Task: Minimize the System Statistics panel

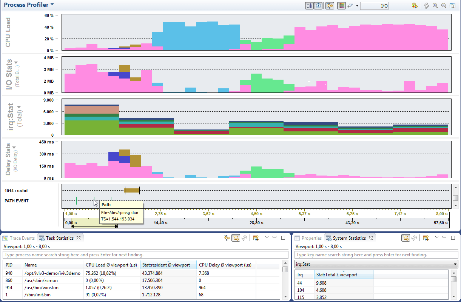Action: coord(445,237)
